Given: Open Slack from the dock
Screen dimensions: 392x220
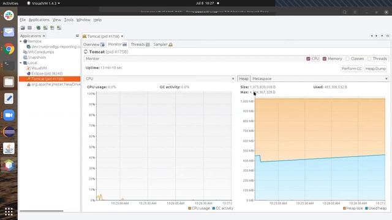Looking at the screenshot, I should point(9,15).
